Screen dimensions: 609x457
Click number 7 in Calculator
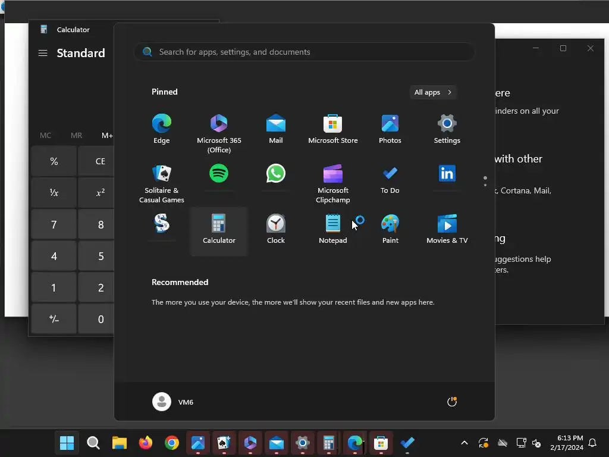click(x=54, y=224)
